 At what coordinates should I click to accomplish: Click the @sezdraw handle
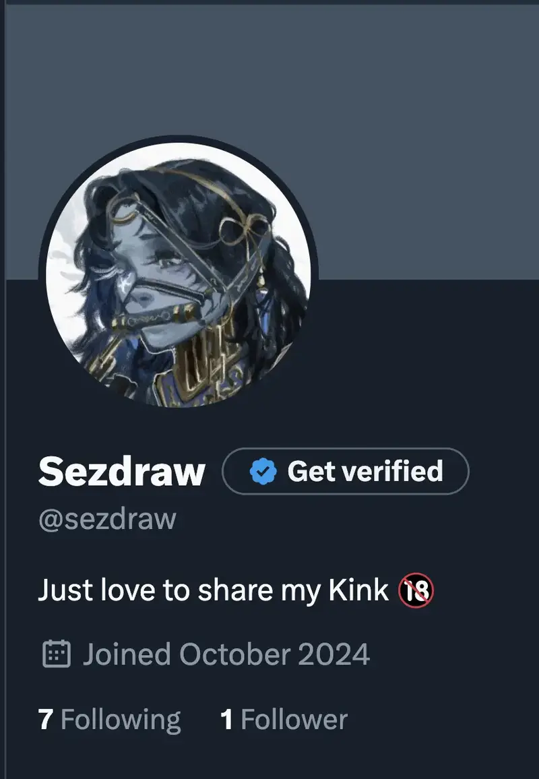pyautogui.click(x=107, y=520)
